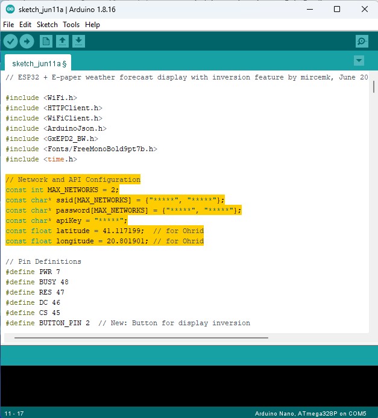
Task: Open the Help menu
Action: pyautogui.click(x=92, y=25)
